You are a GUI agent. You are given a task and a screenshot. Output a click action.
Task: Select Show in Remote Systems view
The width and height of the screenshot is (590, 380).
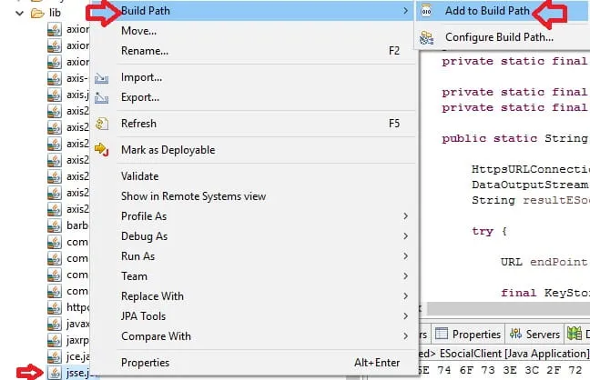click(x=193, y=196)
